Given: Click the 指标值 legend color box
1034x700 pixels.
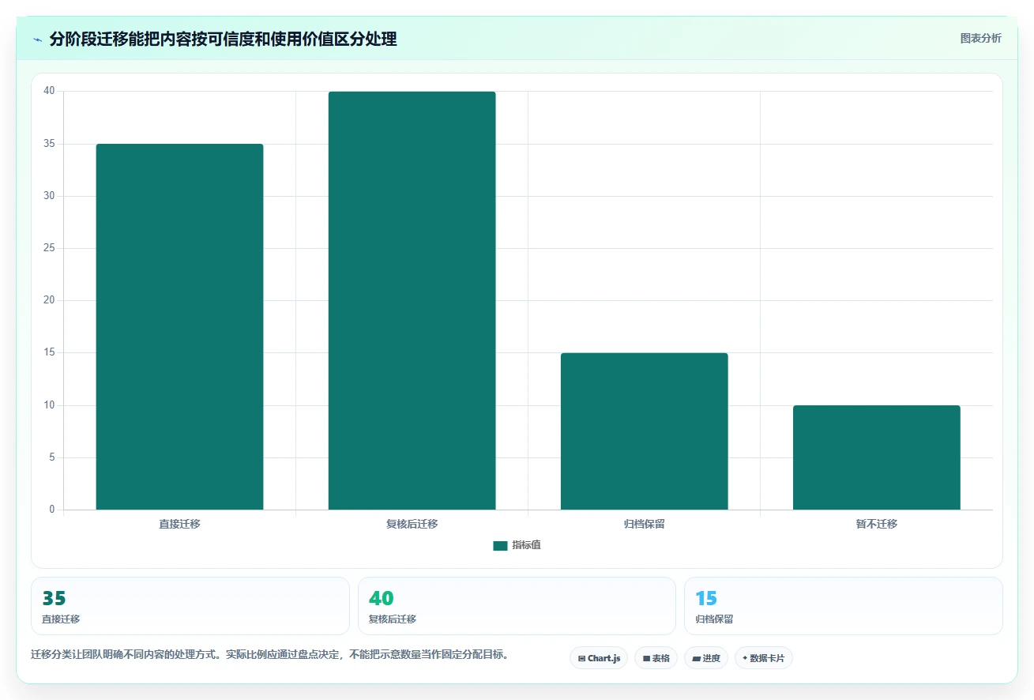Looking at the screenshot, I should 500,546.
